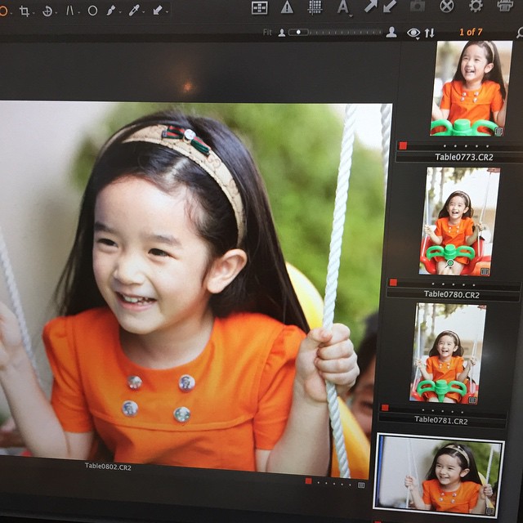Open the eyedropper tool options dropdown arrow
The width and height of the screenshot is (523, 523).
point(143,13)
